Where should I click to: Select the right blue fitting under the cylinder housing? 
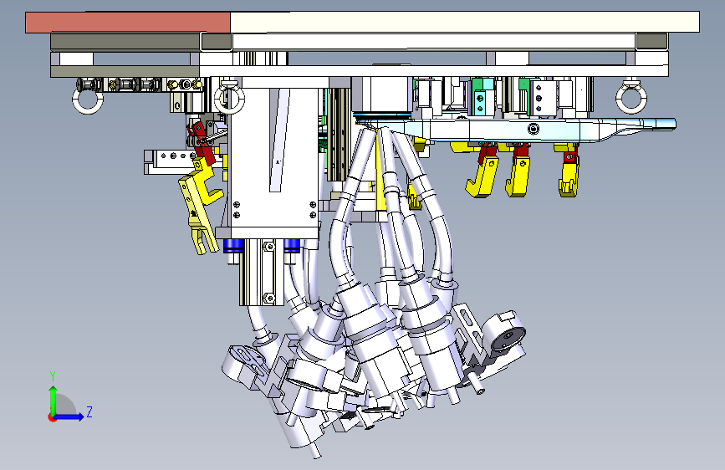(x=292, y=245)
